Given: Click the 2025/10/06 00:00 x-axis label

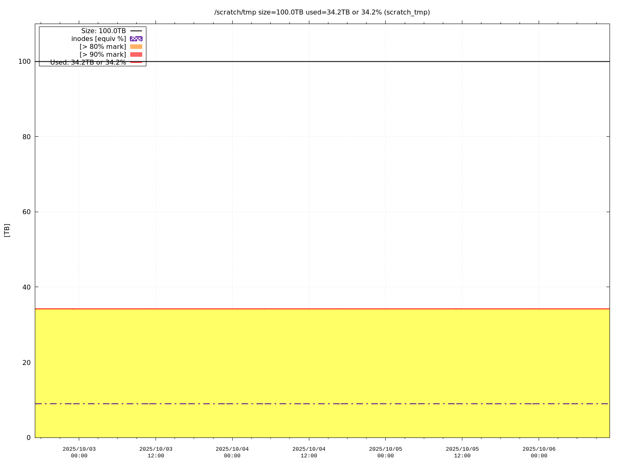Looking at the screenshot, I should pos(539,452).
